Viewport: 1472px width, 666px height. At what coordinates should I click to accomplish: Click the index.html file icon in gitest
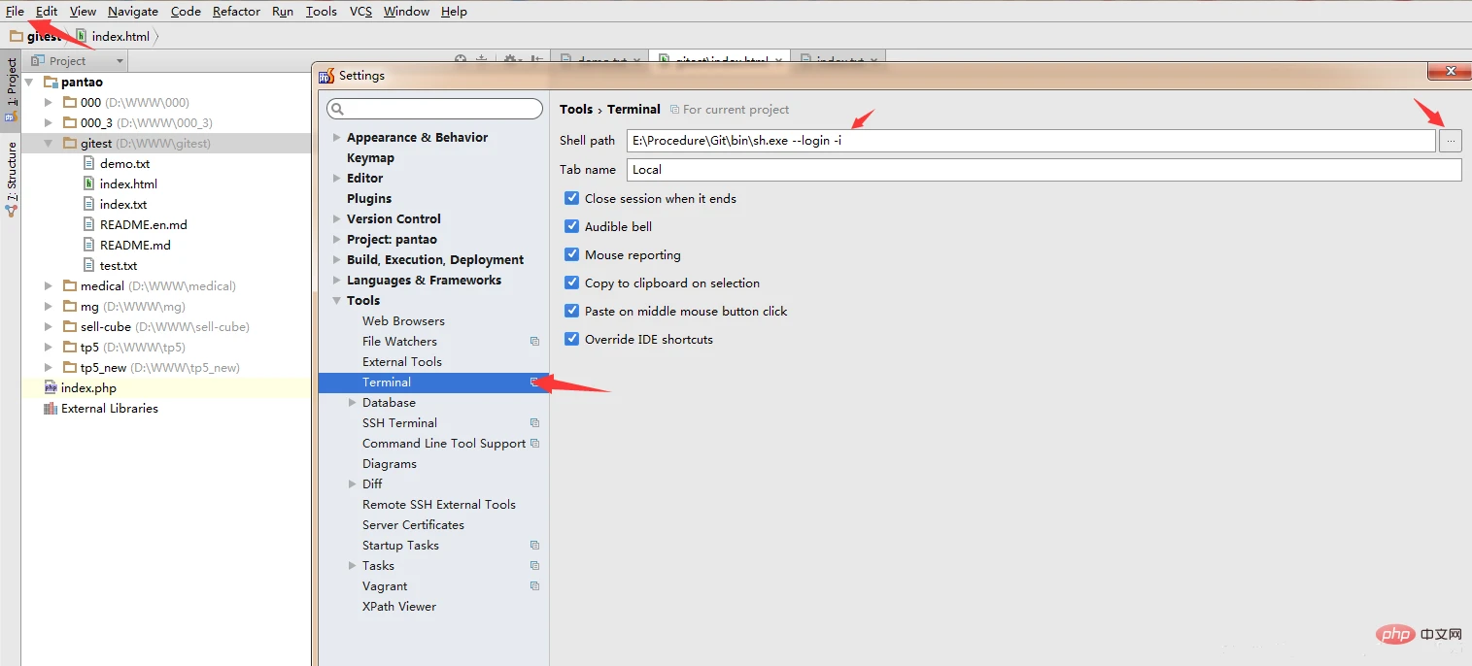[88, 184]
